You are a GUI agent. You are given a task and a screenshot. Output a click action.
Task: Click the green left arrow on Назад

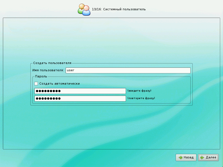pos(181,158)
